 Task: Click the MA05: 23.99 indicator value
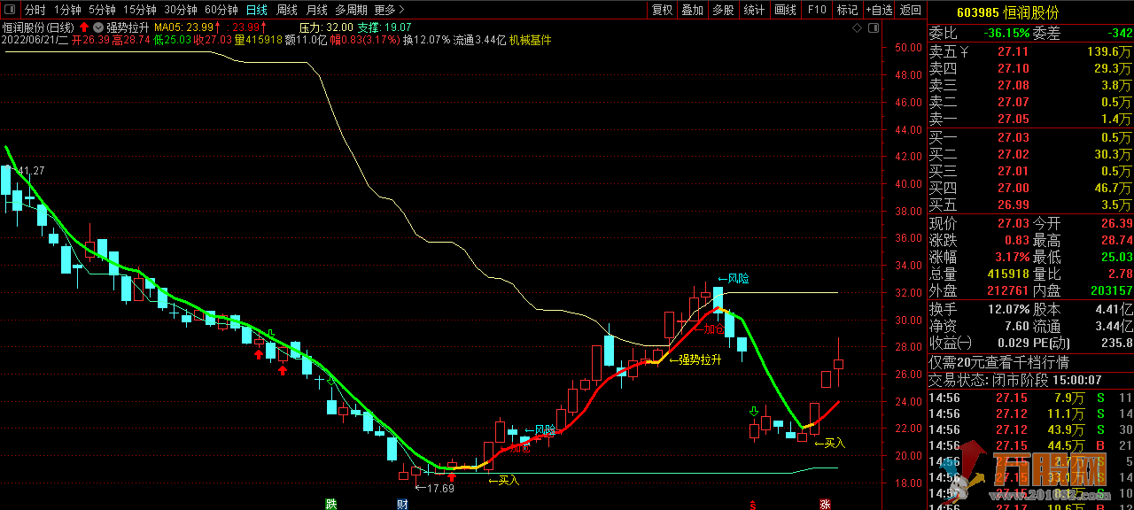pyautogui.click(x=187, y=27)
